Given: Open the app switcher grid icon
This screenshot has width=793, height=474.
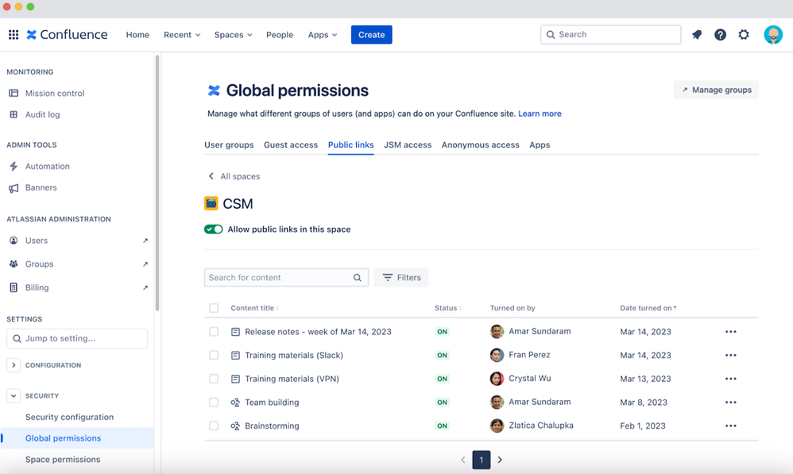Looking at the screenshot, I should (14, 34).
